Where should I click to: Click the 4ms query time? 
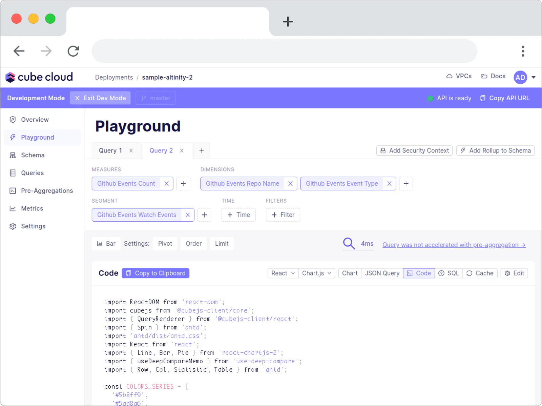tap(367, 244)
